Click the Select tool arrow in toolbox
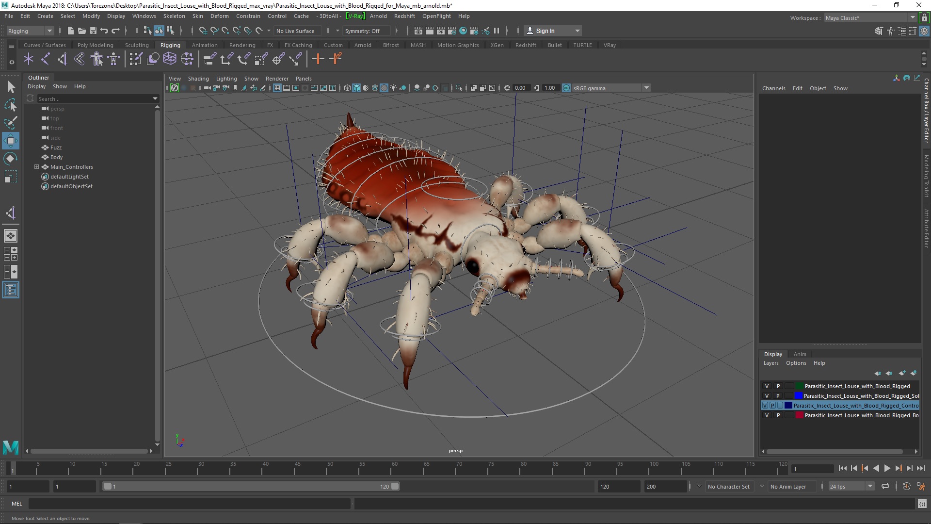Screen dimensions: 931x524 (x=11, y=87)
